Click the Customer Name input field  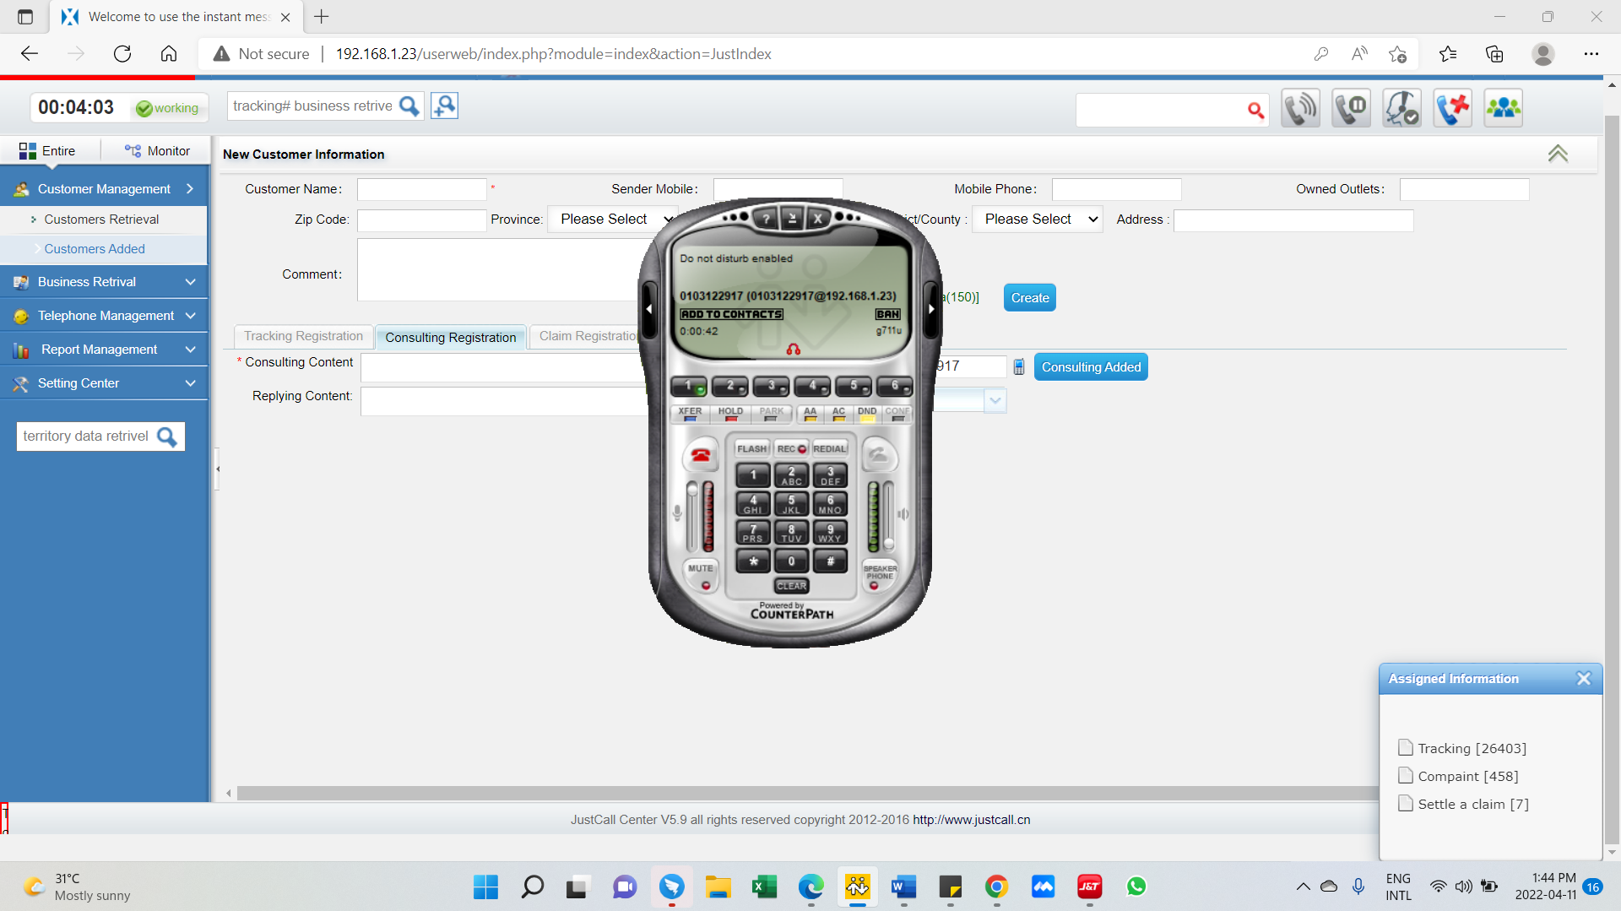(x=421, y=189)
